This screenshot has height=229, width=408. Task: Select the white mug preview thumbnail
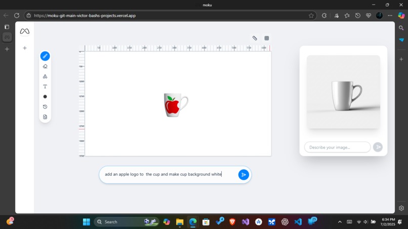343,92
